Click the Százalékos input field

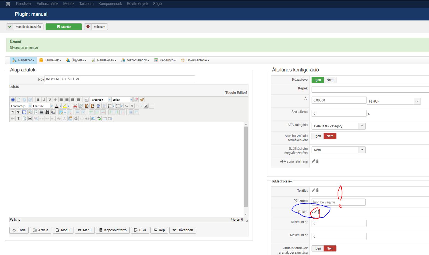coord(339,113)
